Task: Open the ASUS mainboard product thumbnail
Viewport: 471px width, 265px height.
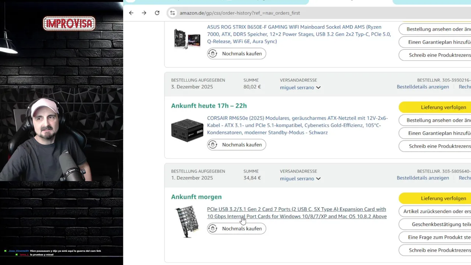Action: click(x=187, y=39)
